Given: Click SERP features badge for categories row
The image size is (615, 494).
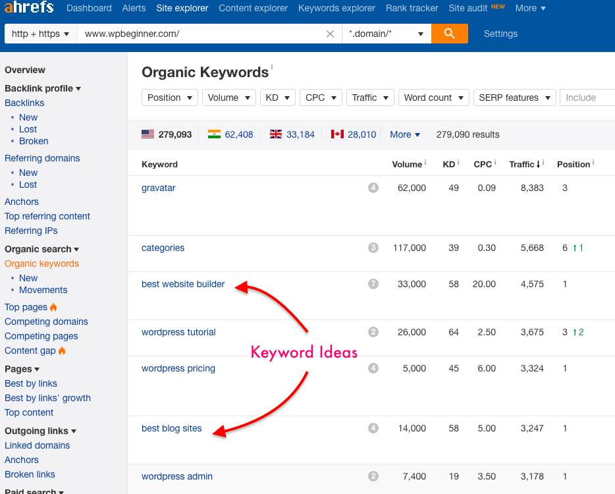Looking at the screenshot, I should coord(373,248).
